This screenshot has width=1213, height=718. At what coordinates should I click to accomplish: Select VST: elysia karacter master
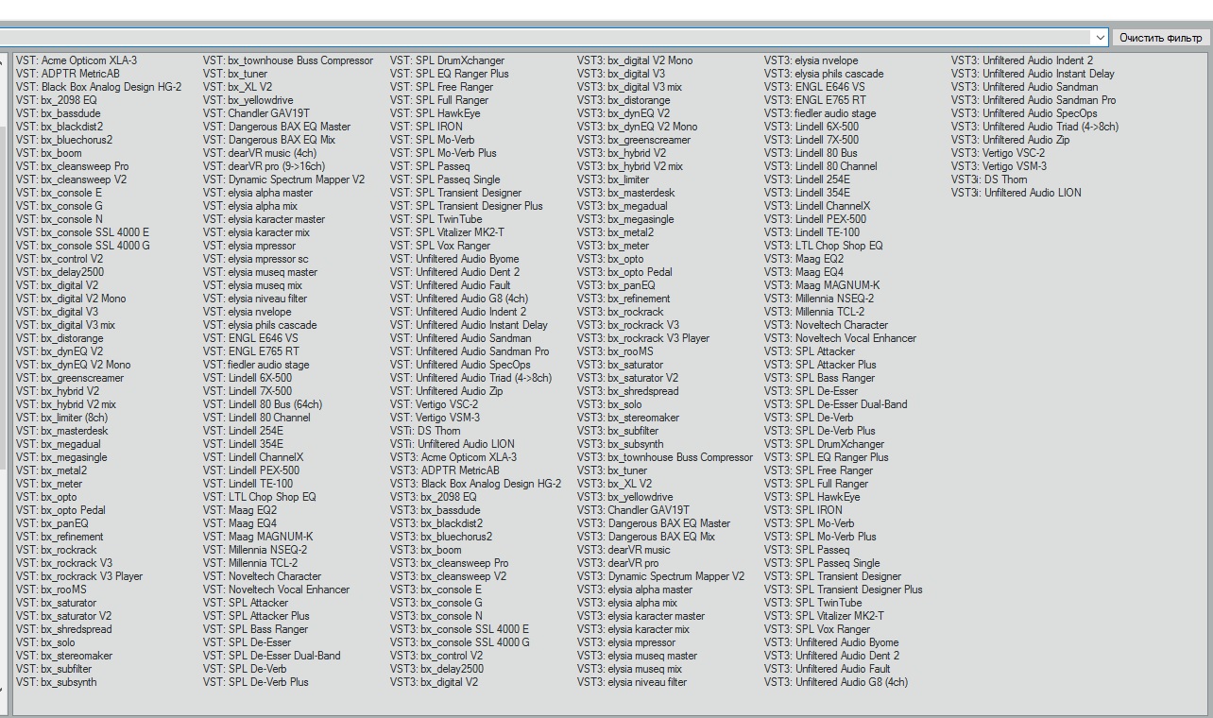click(x=265, y=219)
